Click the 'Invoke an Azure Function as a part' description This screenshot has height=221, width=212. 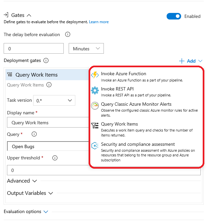point(142,80)
